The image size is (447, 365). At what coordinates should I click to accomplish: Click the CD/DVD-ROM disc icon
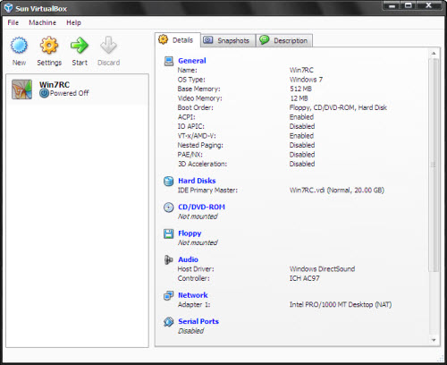pyautogui.click(x=169, y=208)
